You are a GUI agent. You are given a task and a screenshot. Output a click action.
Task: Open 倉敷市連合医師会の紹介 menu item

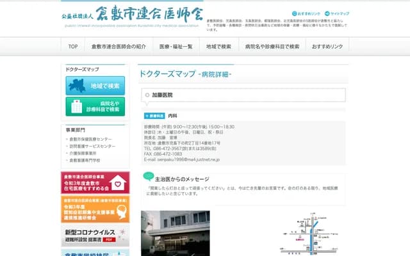(x=119, y=47)
